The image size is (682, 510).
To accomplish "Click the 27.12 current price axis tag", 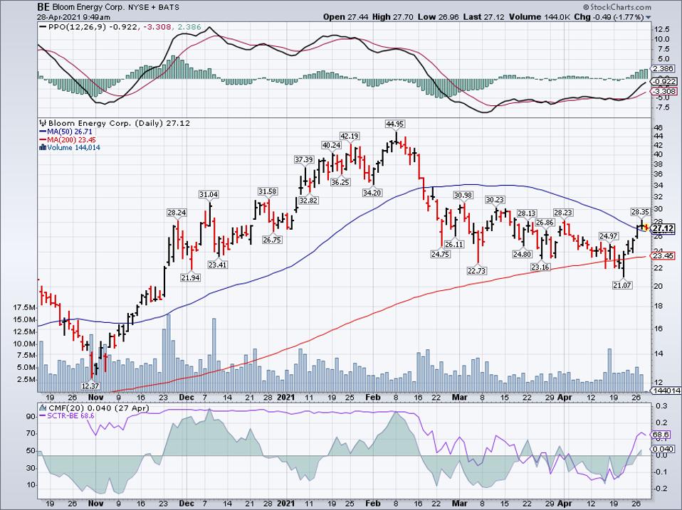I will click(663, 228).
